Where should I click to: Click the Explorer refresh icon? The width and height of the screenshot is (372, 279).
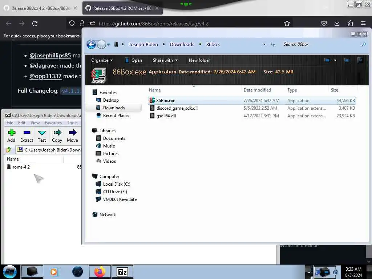click(272, 44)
